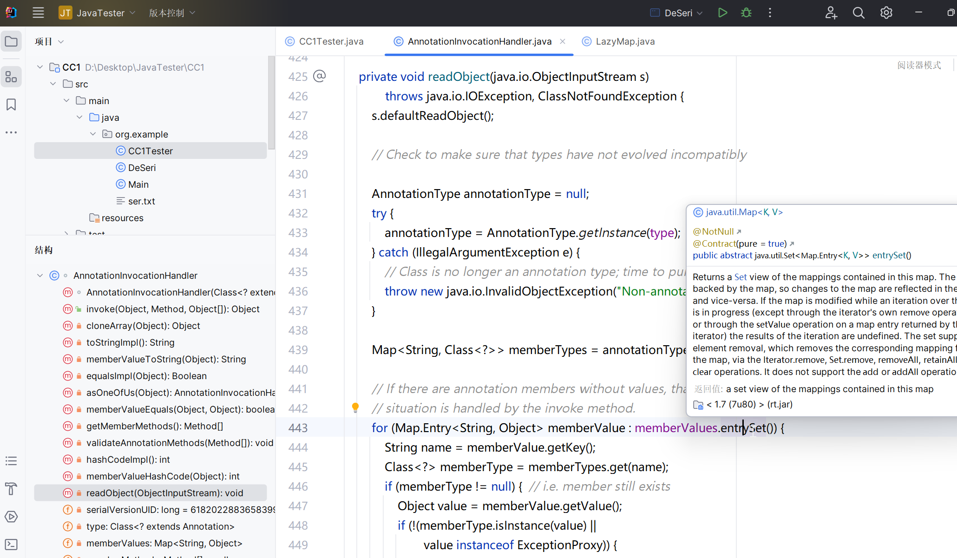The image size is (957, 558).
Task: Click the intention lightbulb on line 442
Action: point(355,407)
